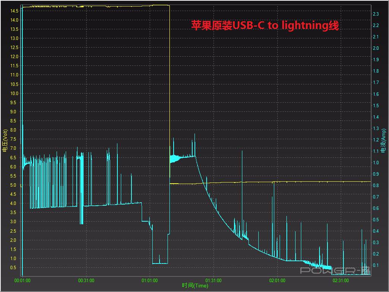Click 14.0 on the voltage axis
This screenshot has height=292, width=389.
click(14, 20)
